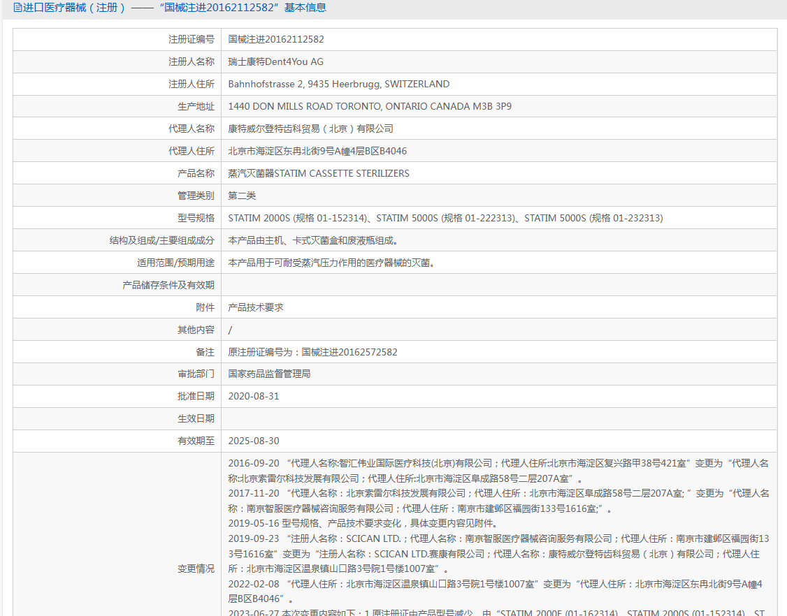Click the 有效期至 label
787x616 pixels.
pos(196,441)
